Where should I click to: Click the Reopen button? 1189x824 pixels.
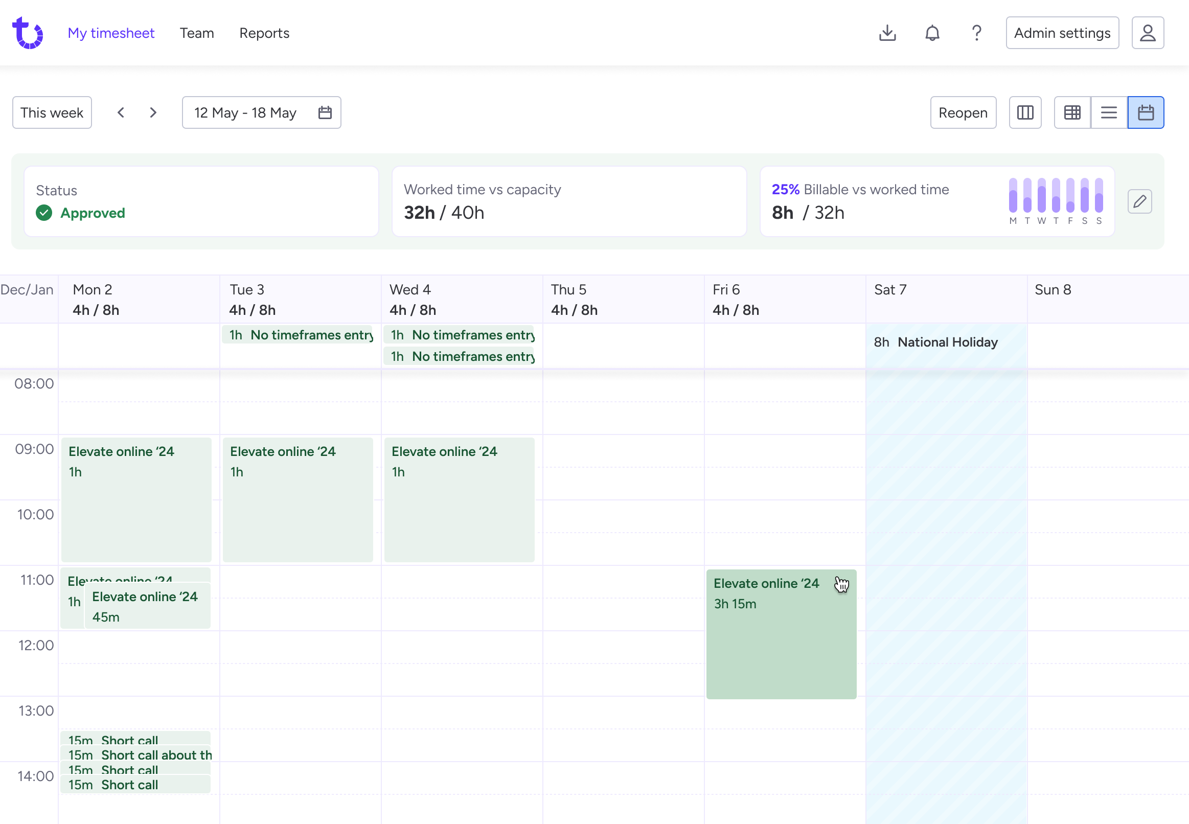963,112
